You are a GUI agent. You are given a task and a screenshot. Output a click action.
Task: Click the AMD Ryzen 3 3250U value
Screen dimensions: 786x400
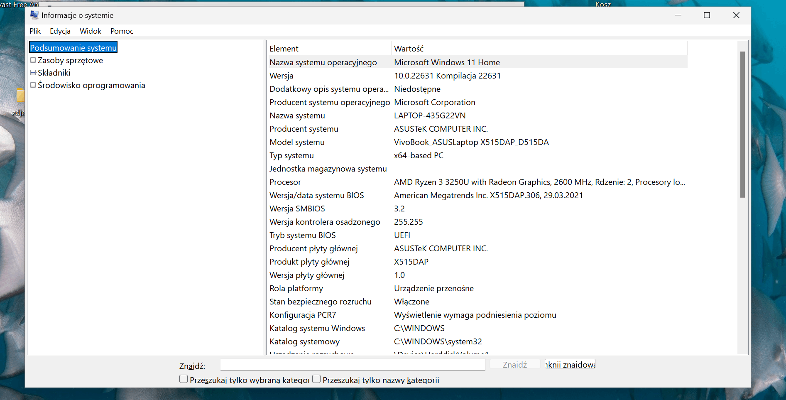pos(539,182)
